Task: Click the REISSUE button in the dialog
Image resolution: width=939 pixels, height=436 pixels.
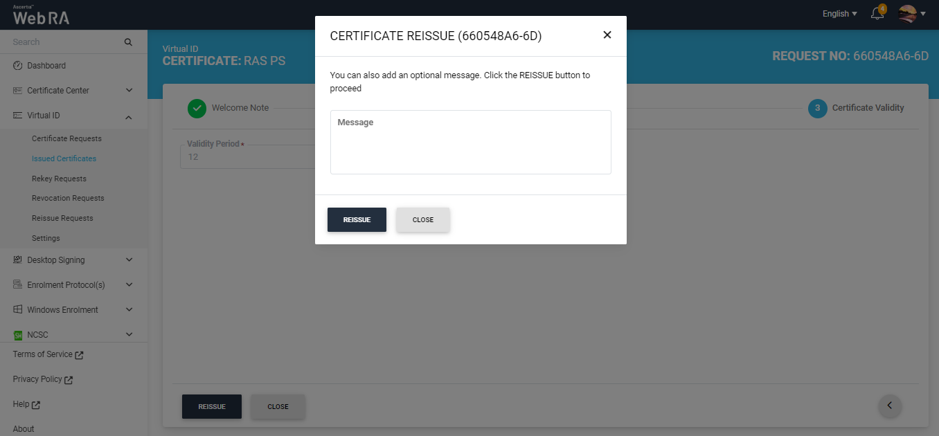Action: pyautogui.click(x=357, y=220)
